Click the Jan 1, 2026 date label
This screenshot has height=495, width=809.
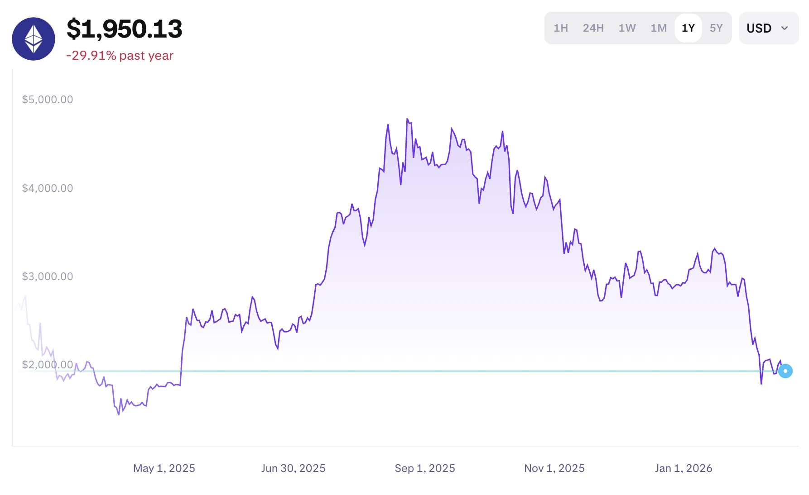click(683, 468)
